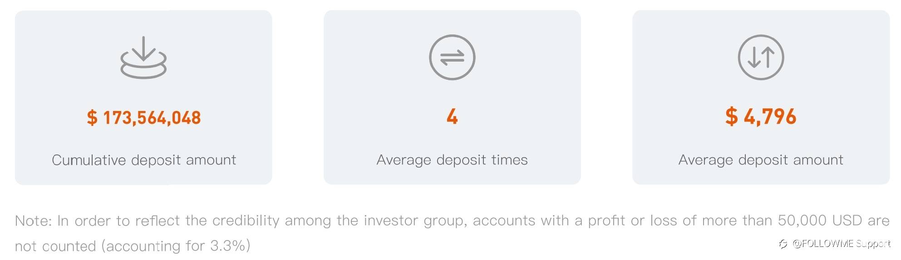Screen dimensions: 901x260
Task: Select the $ 4,796 value
Action: pyautogui.click(x=761, y=116)
